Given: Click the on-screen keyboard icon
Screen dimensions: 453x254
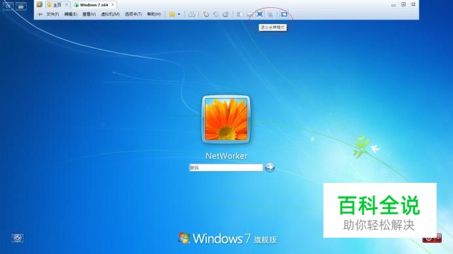Looking at the screenshot, I should click(21, 6).
